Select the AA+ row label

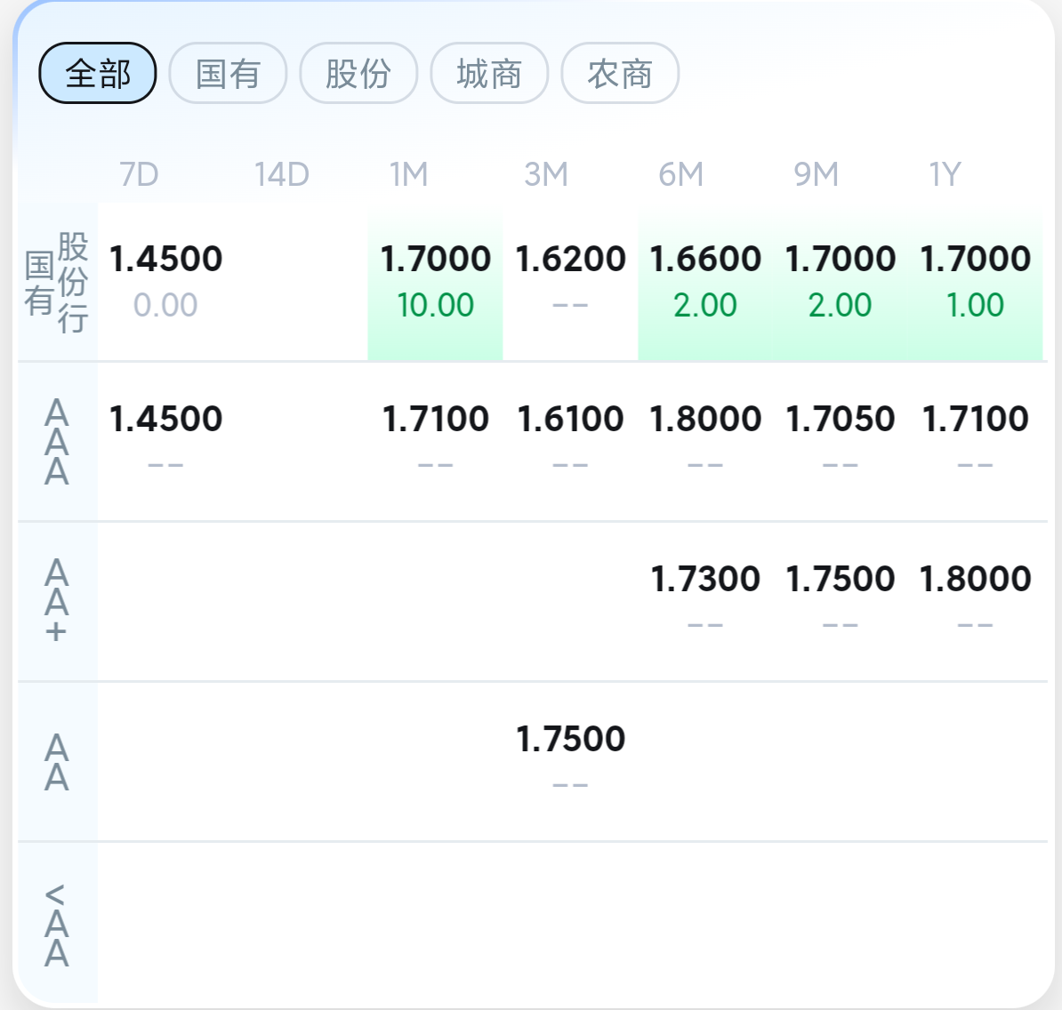point(57,601)
